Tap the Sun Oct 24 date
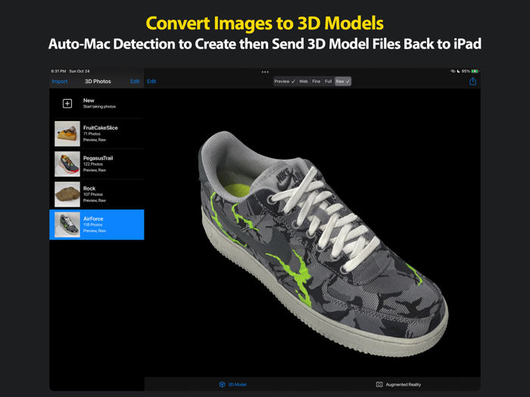The width and height of the screenshot is (530, 397). 79,71
